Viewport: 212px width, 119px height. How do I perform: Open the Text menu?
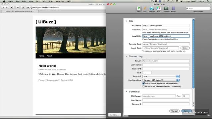[38, 1]
